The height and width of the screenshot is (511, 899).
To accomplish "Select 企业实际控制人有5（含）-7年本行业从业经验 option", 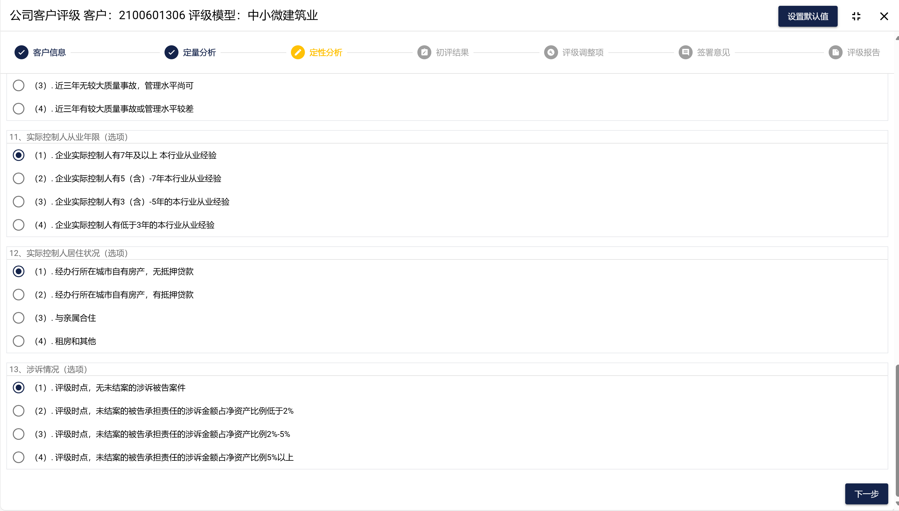I will [x=19, y=178].
